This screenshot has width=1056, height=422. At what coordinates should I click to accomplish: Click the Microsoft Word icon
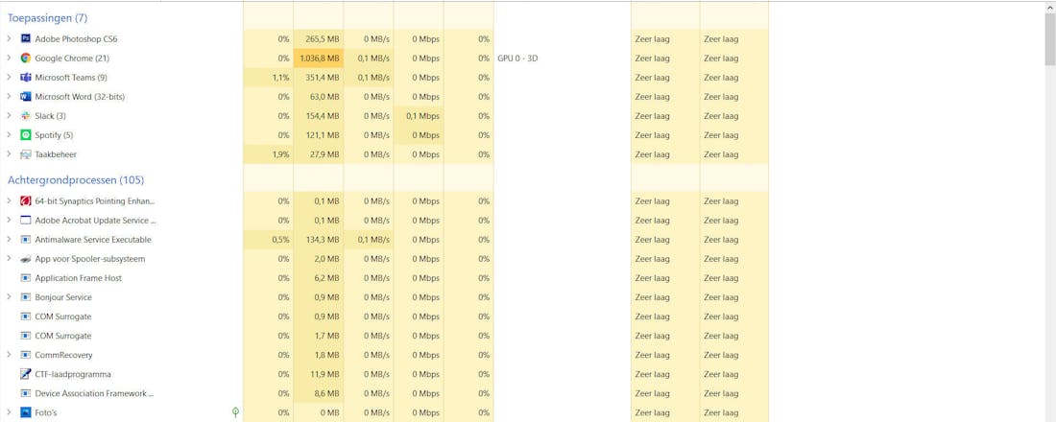(x=26, y=97)
